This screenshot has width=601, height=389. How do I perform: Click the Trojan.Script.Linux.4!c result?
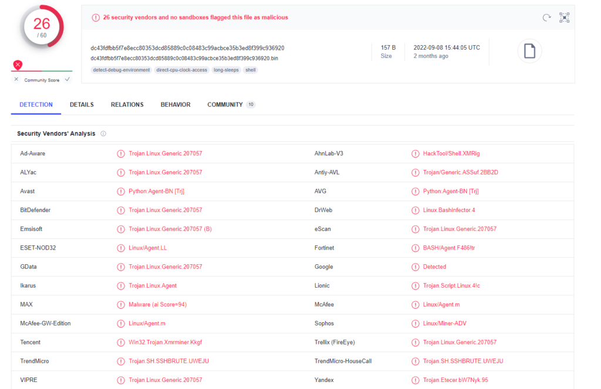(451, 286)
